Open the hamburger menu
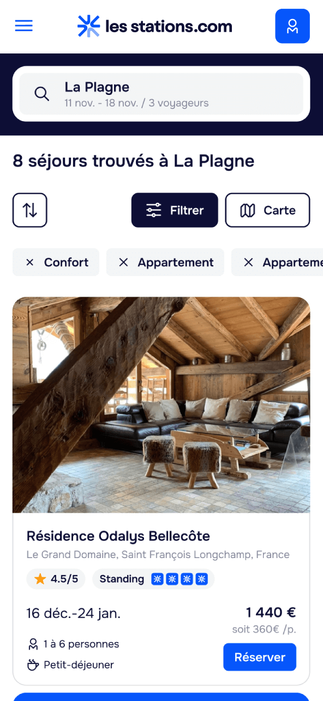 click(x=24, y=26)
